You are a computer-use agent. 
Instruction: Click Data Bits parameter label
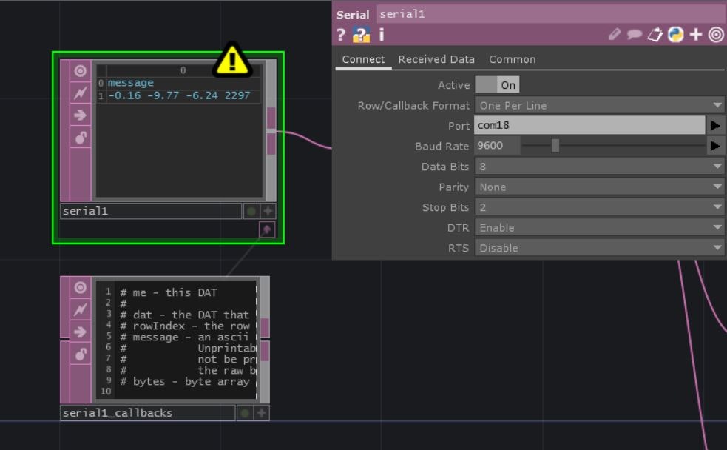coord(444,167)
